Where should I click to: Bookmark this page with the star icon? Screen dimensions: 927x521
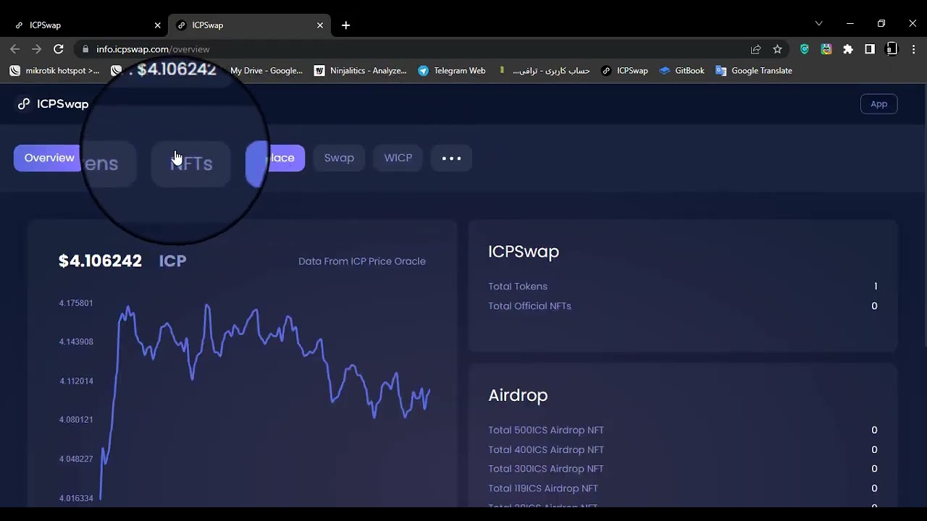(x=777, y=49)
